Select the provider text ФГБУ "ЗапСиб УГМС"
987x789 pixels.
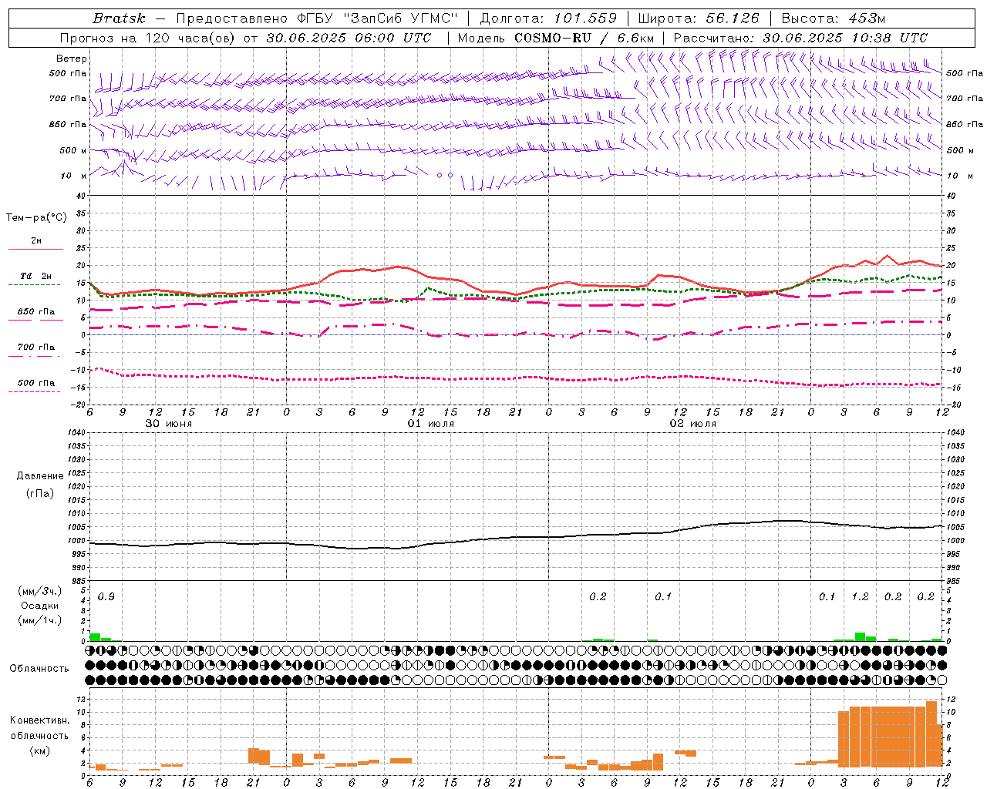click(x=379, y=18)
